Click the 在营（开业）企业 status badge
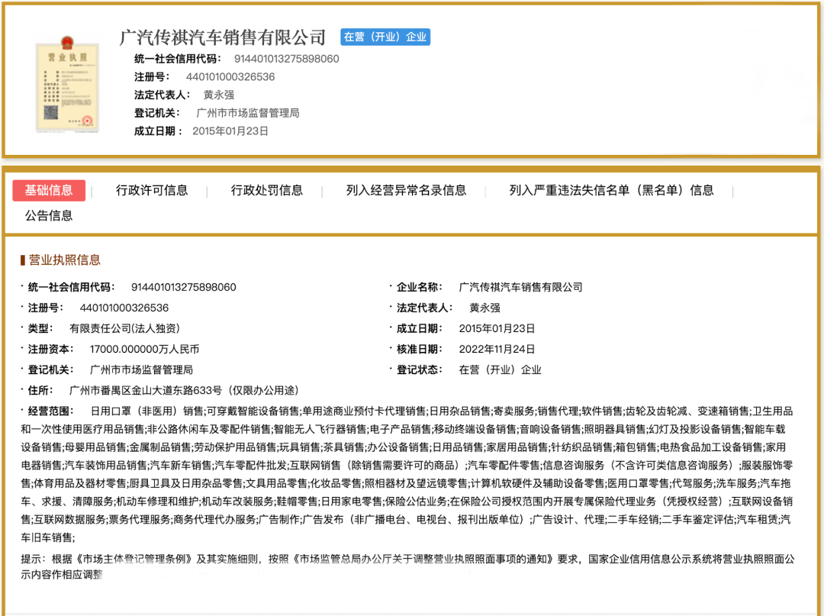 point(385,37)
